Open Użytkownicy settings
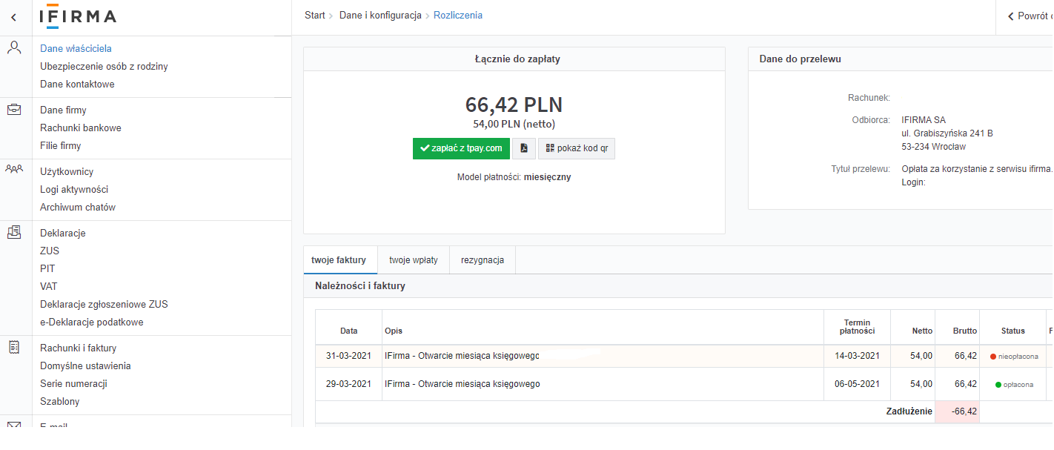This screenshot has width=1054, height=450. coord(67,171)
